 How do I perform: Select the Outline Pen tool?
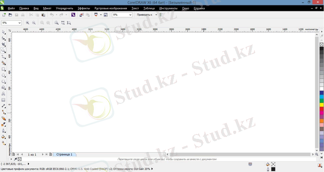click(x=3, y=130)
